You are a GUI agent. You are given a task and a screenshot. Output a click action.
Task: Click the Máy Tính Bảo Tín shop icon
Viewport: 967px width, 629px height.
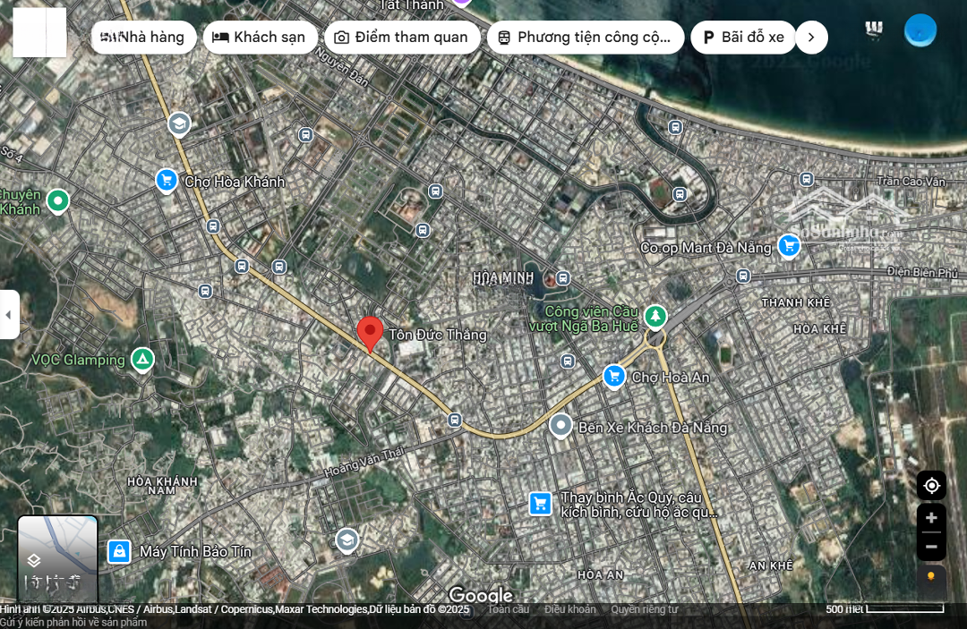click(119, 551)
